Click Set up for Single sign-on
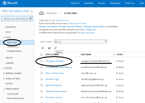145x103 pixels. pos(55,20)
